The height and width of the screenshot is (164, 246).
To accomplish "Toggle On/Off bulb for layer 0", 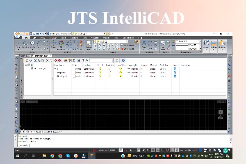I will click(100, 69).
